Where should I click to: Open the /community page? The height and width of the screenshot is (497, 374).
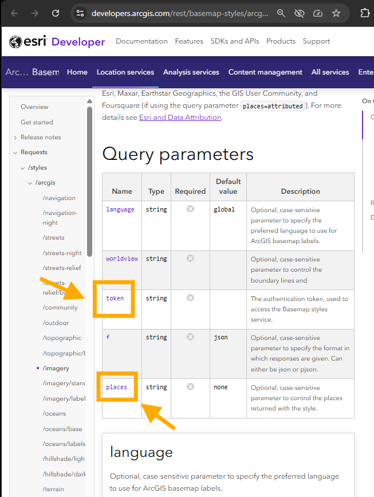pyautogui.click(x=60, y=307)
